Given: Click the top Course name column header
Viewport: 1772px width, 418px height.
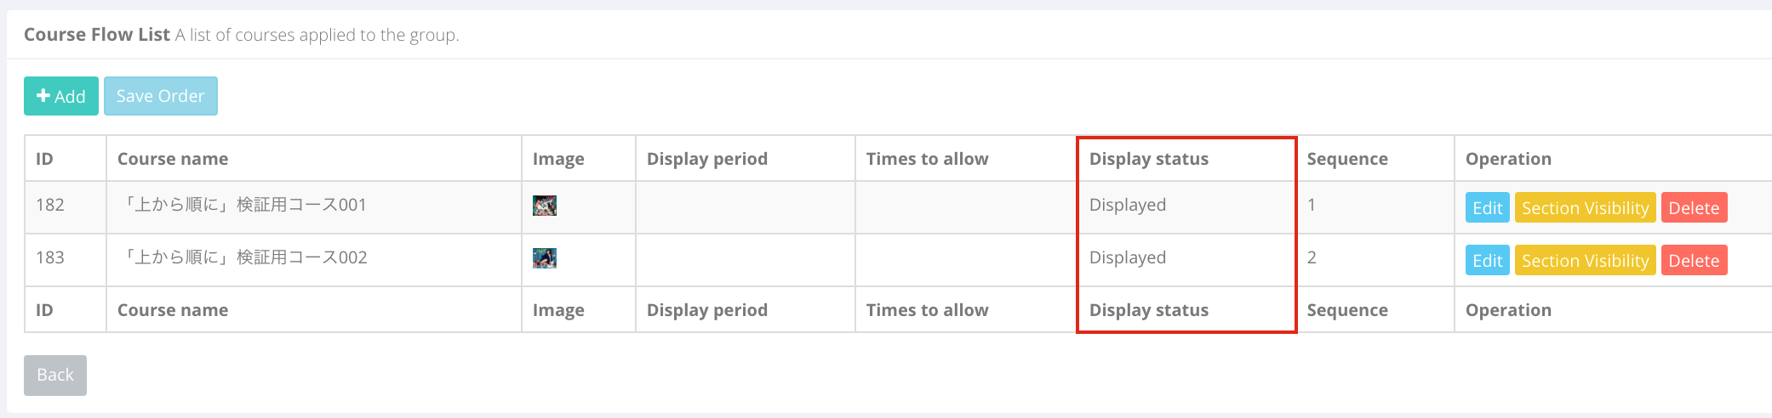Looking at the screenshot, I should [x=173, y=159].
